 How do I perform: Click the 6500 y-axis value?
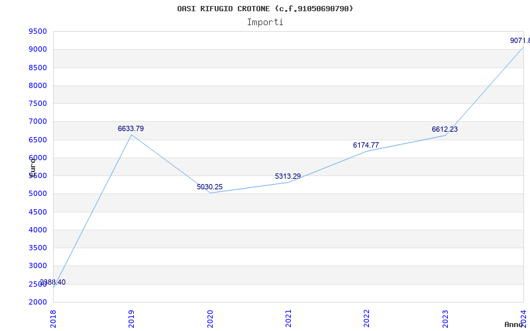coord(38,140)
